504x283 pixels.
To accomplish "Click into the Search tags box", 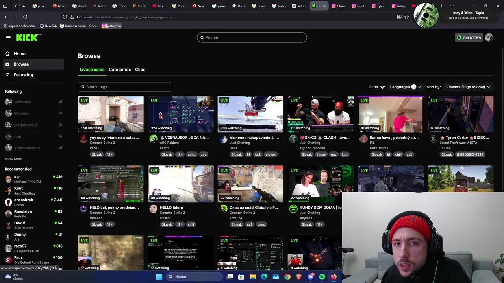I will (x=125, y=87).
